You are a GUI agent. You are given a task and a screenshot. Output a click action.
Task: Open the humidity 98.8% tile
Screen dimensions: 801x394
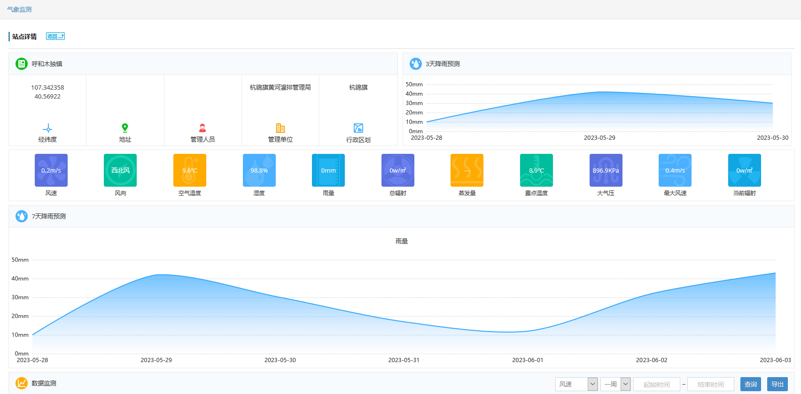coord(259,170)
